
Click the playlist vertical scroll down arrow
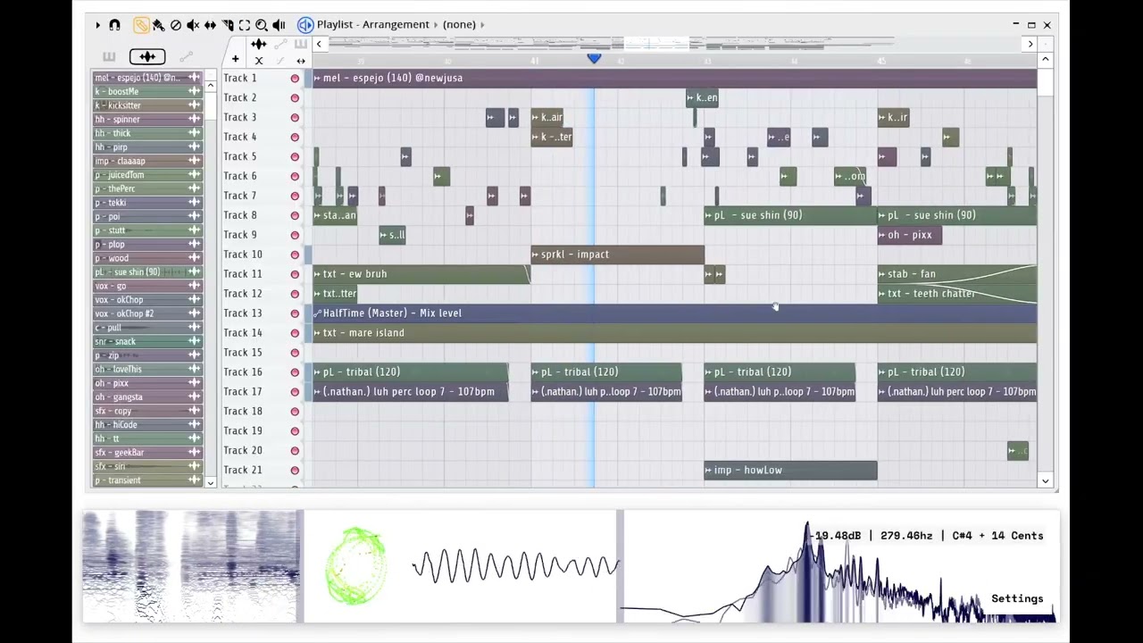1046,481
